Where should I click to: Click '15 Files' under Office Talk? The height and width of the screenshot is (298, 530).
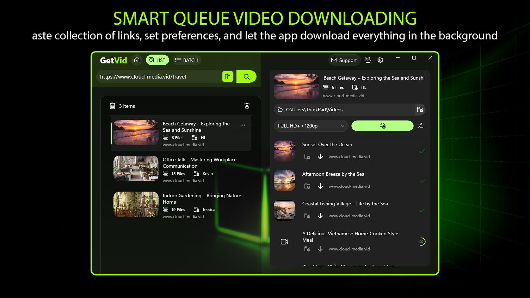[178, 174]
